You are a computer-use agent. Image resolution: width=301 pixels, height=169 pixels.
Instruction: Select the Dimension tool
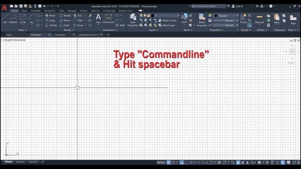[109, 19]
